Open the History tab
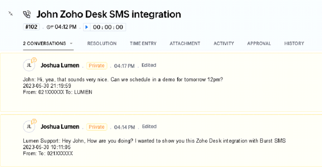Viewport: 322px width, 167px height. tap(294, 43)
